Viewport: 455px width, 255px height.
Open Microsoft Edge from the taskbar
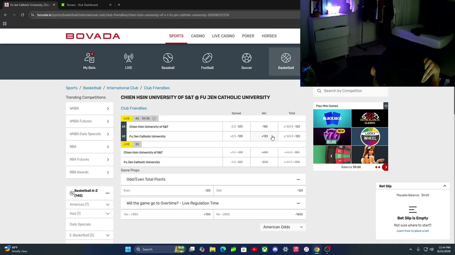point(223,249)
